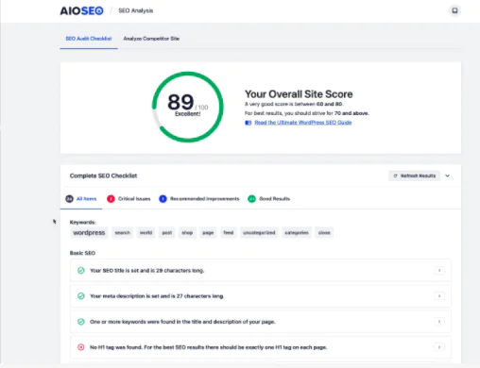The width and height of the screenshot is (480, 368).
Task: Click green check icon for meta description result
Action: click(81, 296)
